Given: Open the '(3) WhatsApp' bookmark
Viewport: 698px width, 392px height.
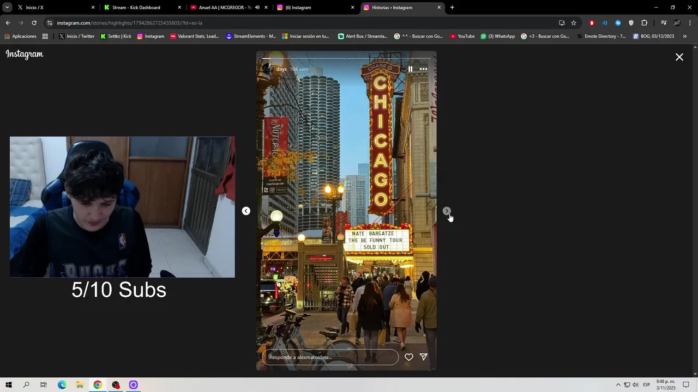Looking at the screenshot, I should click(498, 36).
